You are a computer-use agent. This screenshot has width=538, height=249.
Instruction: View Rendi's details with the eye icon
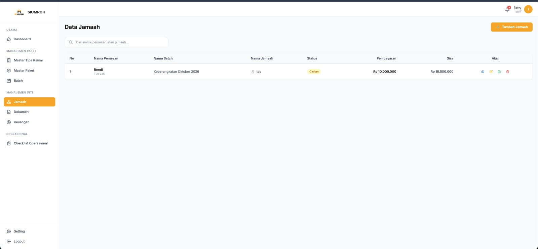(483, 71)
